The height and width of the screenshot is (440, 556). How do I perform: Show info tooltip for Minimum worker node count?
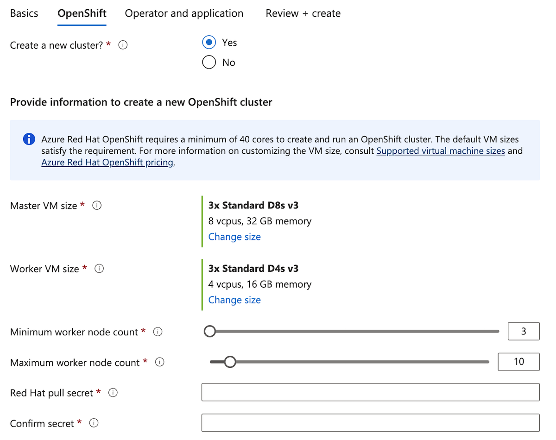tap(158, 332)
